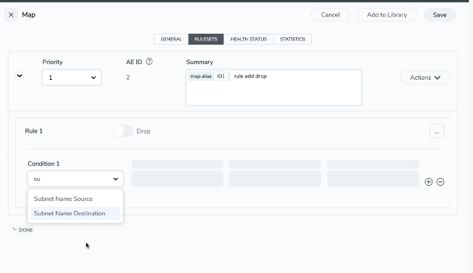473x273 pixels.
Task: Click Add to Library button
Action: pyautogui.click(x=387, y=14)
